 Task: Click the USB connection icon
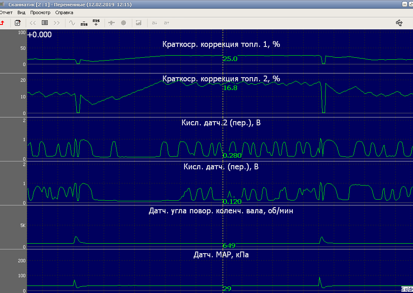(x=399, y=23)
